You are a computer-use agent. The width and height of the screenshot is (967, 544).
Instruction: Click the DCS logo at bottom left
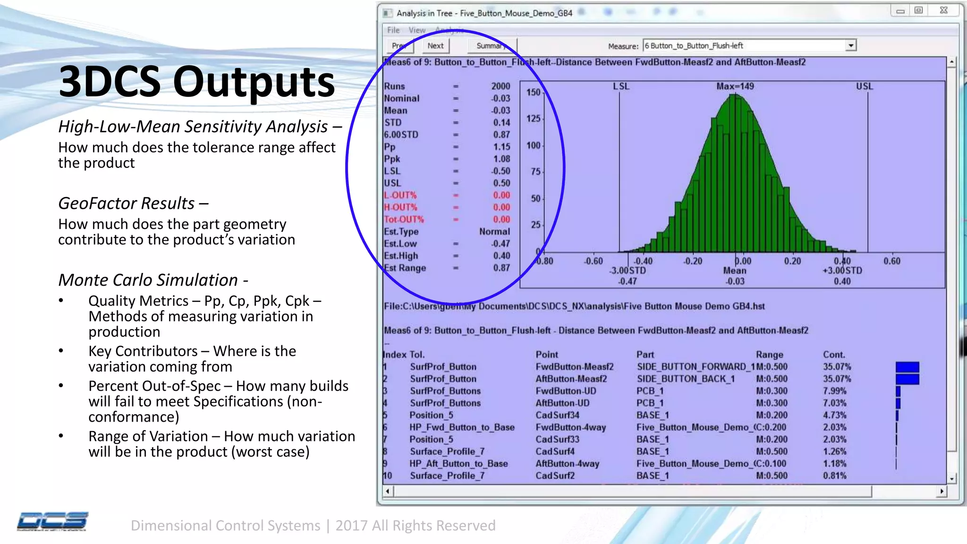pos(52,521)
